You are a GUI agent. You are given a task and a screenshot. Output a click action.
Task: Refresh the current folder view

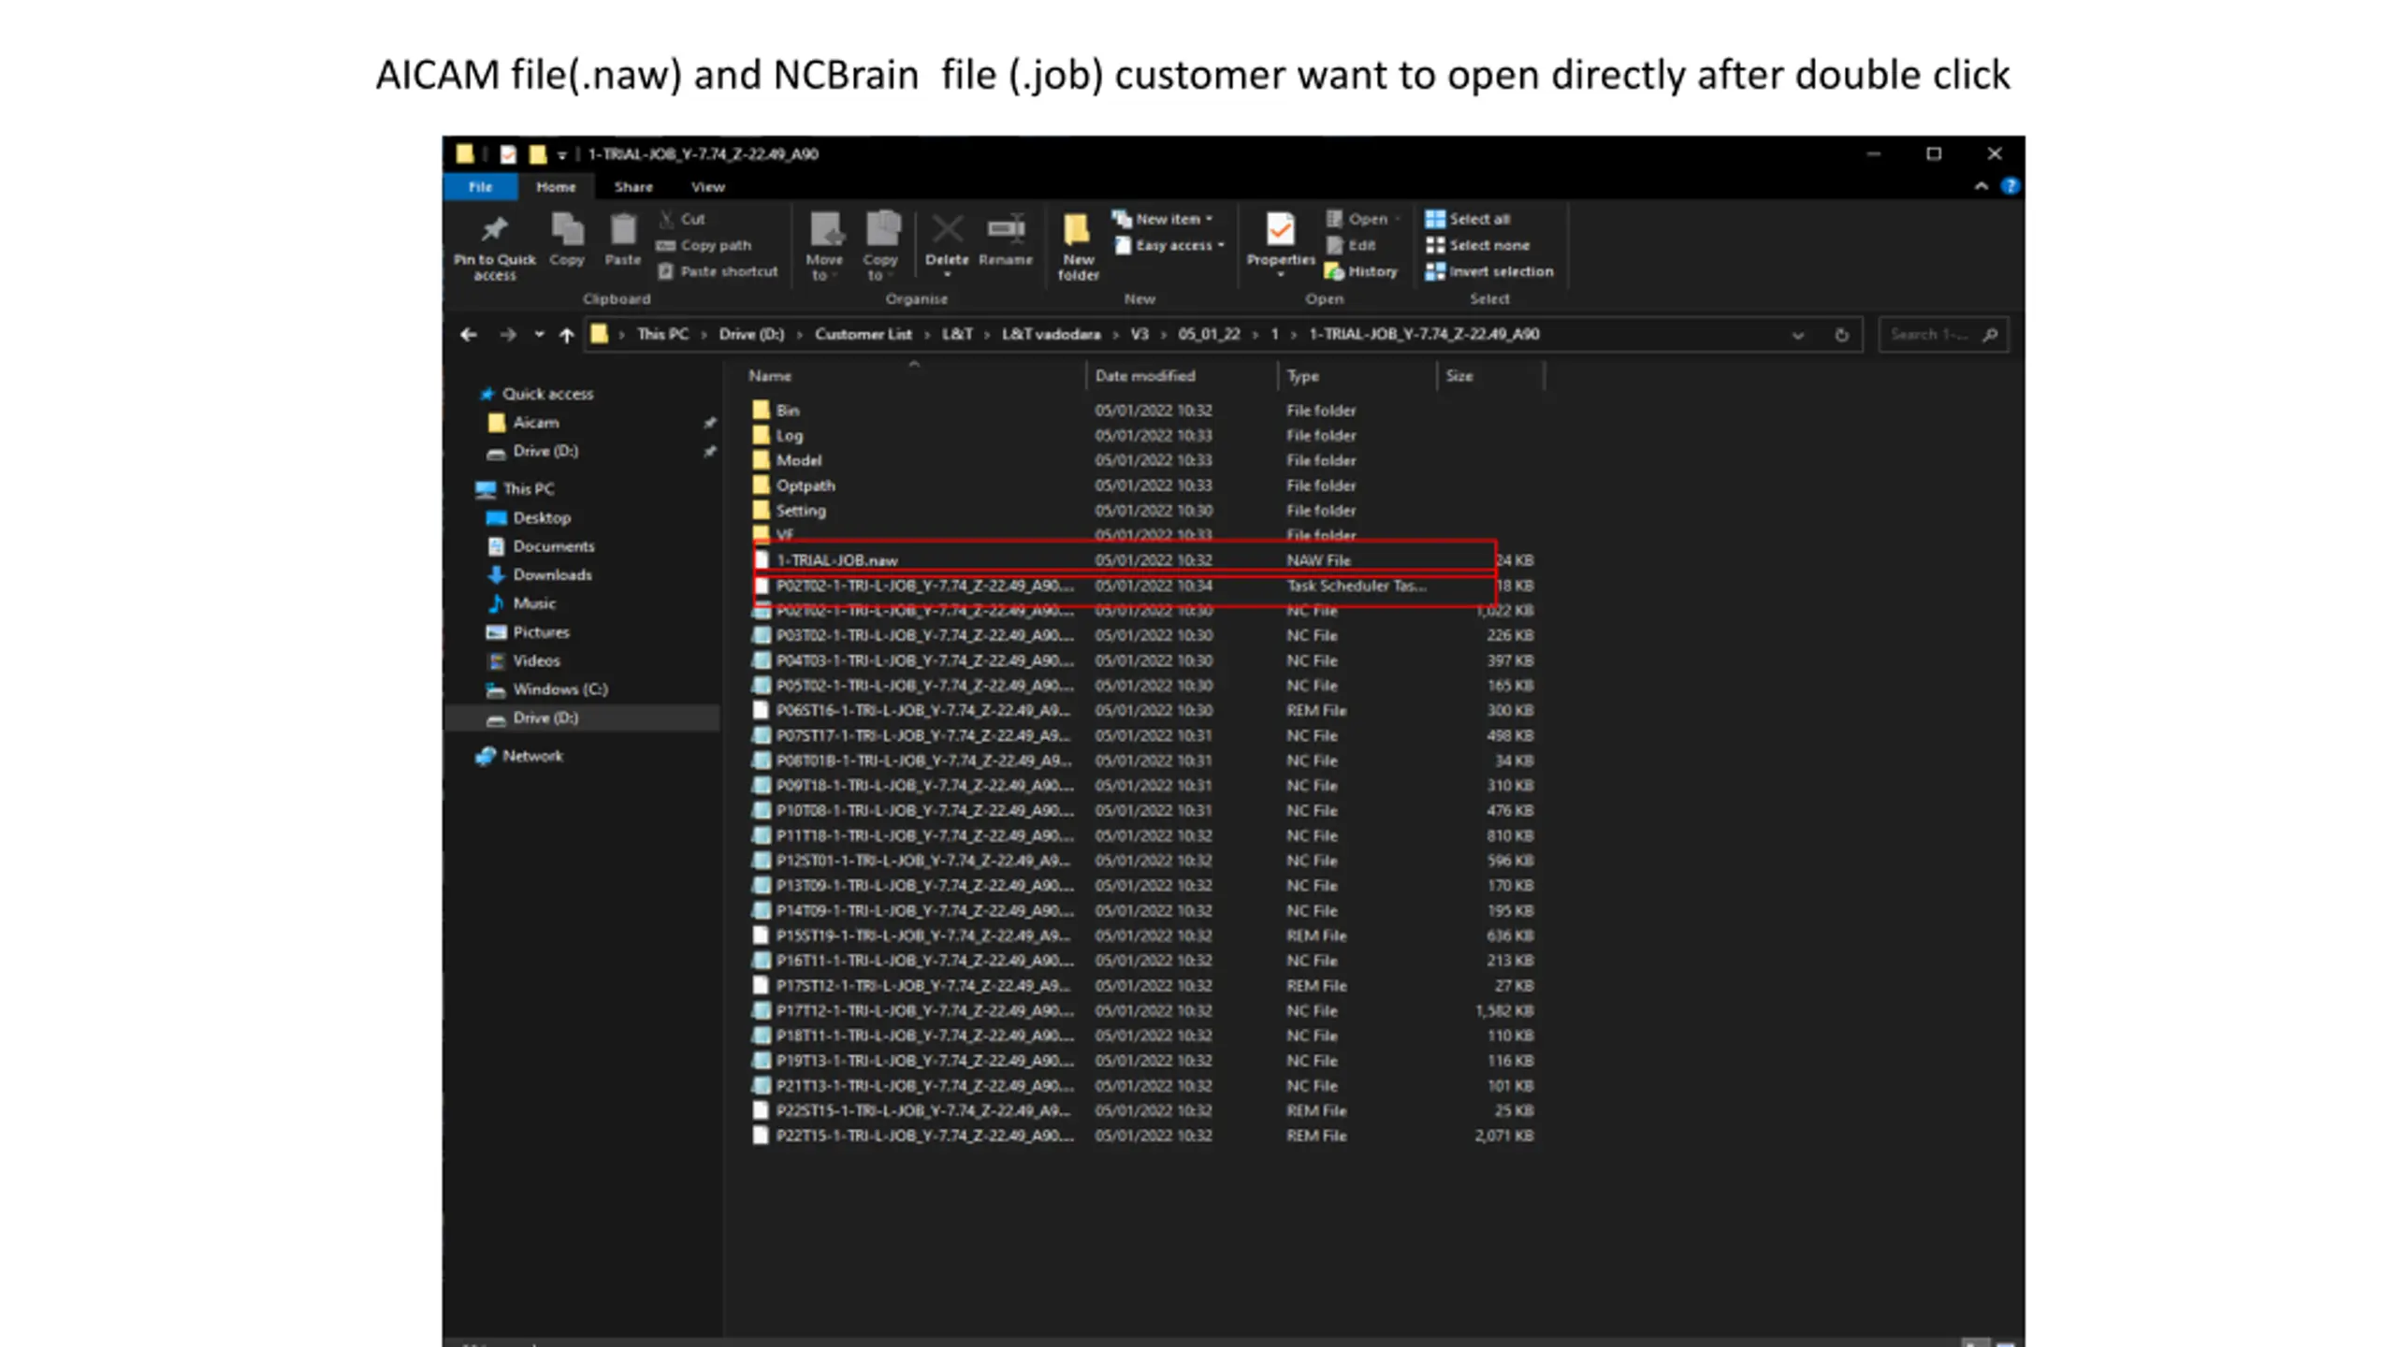[1841, 335]
